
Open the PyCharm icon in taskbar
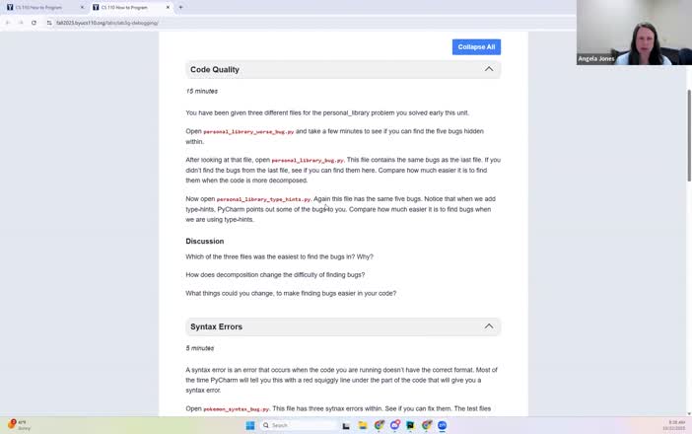click(x=410, y=425)
